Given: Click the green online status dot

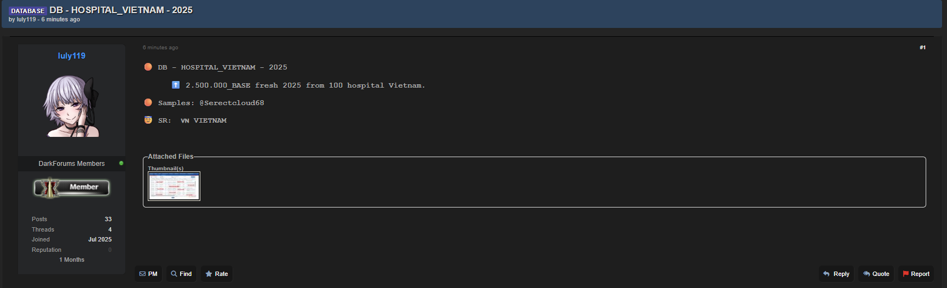Looking at the screenshot, I should click(x=121, y=163).
